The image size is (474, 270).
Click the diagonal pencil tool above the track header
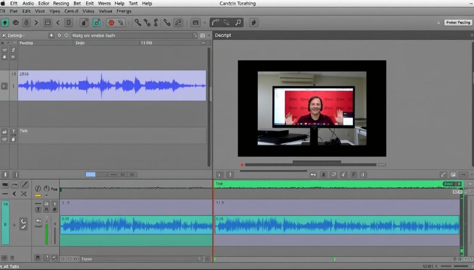24,185
